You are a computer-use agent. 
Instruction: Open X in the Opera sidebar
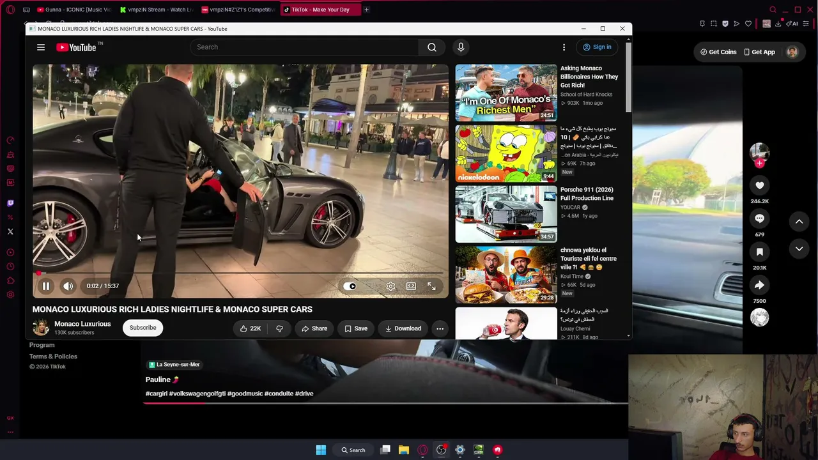pos(10,231)
